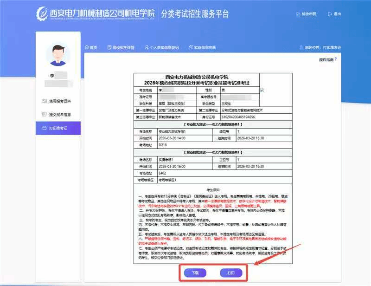
Task: Click the username 李 below the avatar
Action: tap(52, 75)
